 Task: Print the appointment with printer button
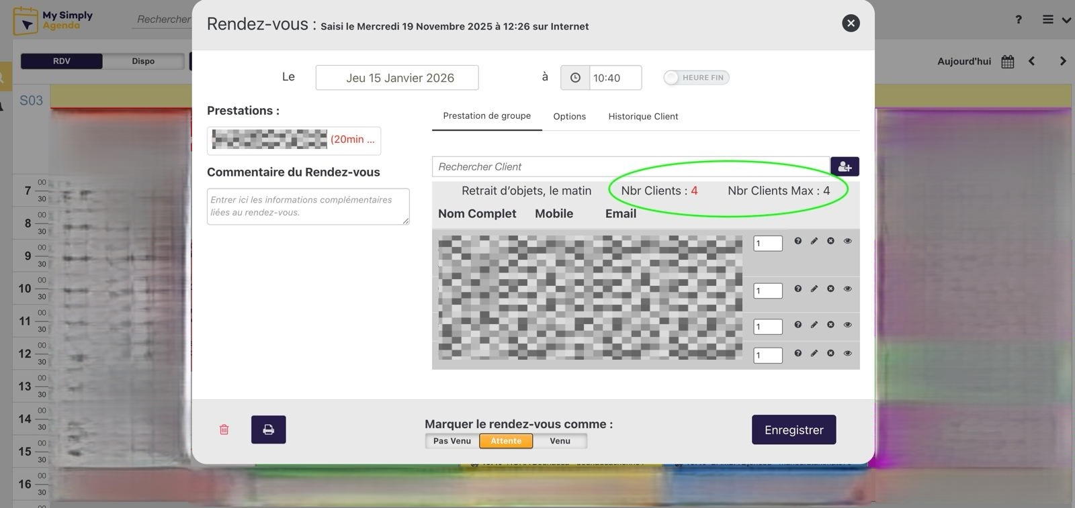click(268, 429)
